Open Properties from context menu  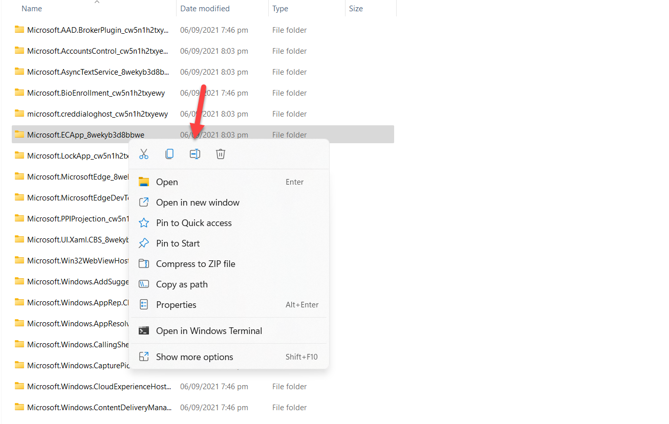tap(176, 305)
